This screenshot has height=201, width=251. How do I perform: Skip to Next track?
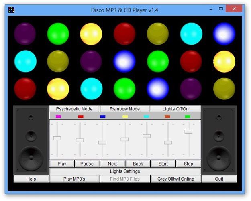(x=112, y=164)
